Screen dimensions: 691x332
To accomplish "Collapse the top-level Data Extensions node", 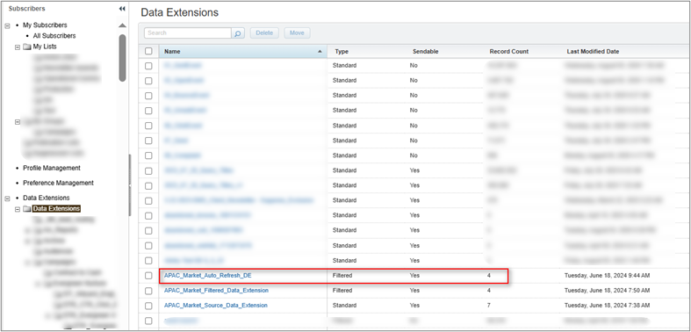I will point(7,198).
